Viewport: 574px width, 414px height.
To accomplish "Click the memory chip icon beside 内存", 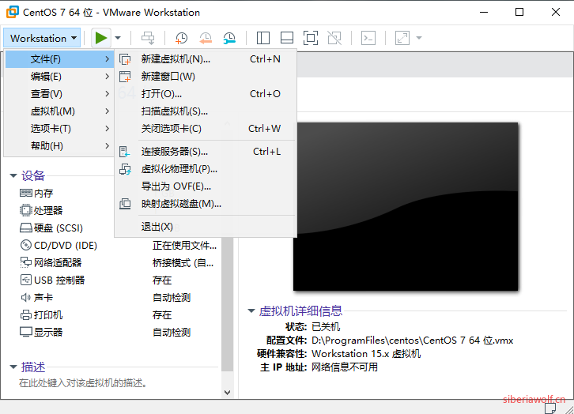I will click(25, 193).
